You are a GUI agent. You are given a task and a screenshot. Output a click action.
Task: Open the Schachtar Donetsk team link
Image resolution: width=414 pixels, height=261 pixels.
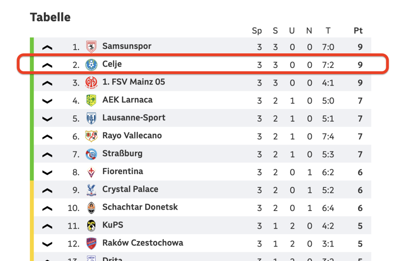[x=140, y=207]
